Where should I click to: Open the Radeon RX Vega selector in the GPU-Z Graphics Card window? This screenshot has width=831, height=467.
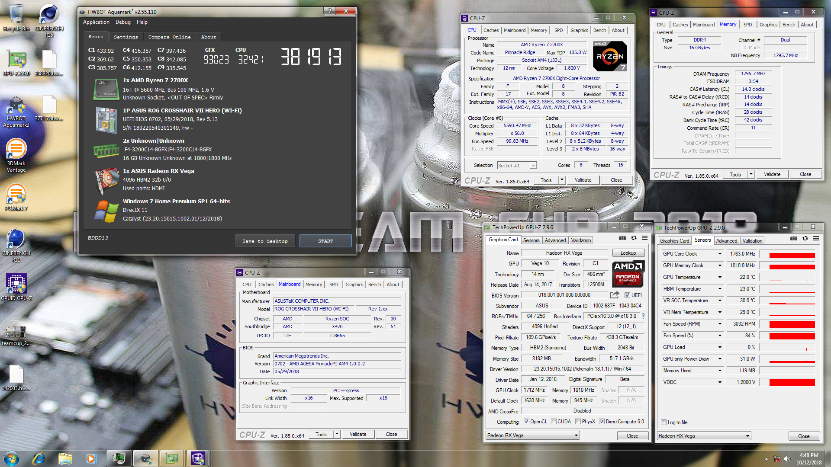click(x=532, y=435)
